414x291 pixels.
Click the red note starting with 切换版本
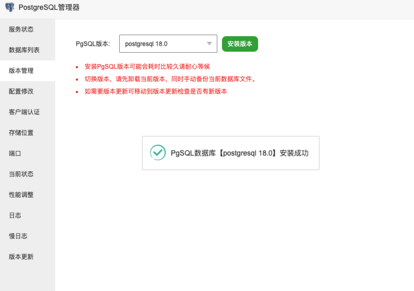pos(170,79)
